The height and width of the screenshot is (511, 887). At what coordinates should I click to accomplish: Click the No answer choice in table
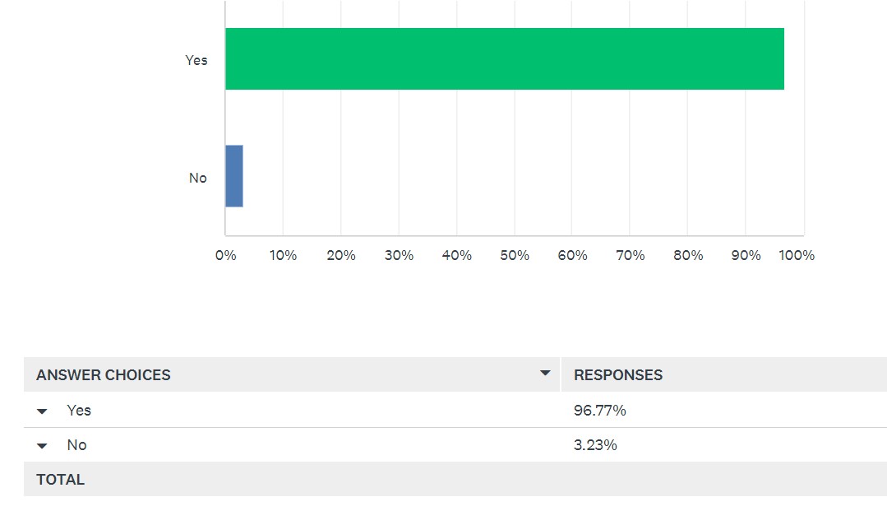(77, 444)
